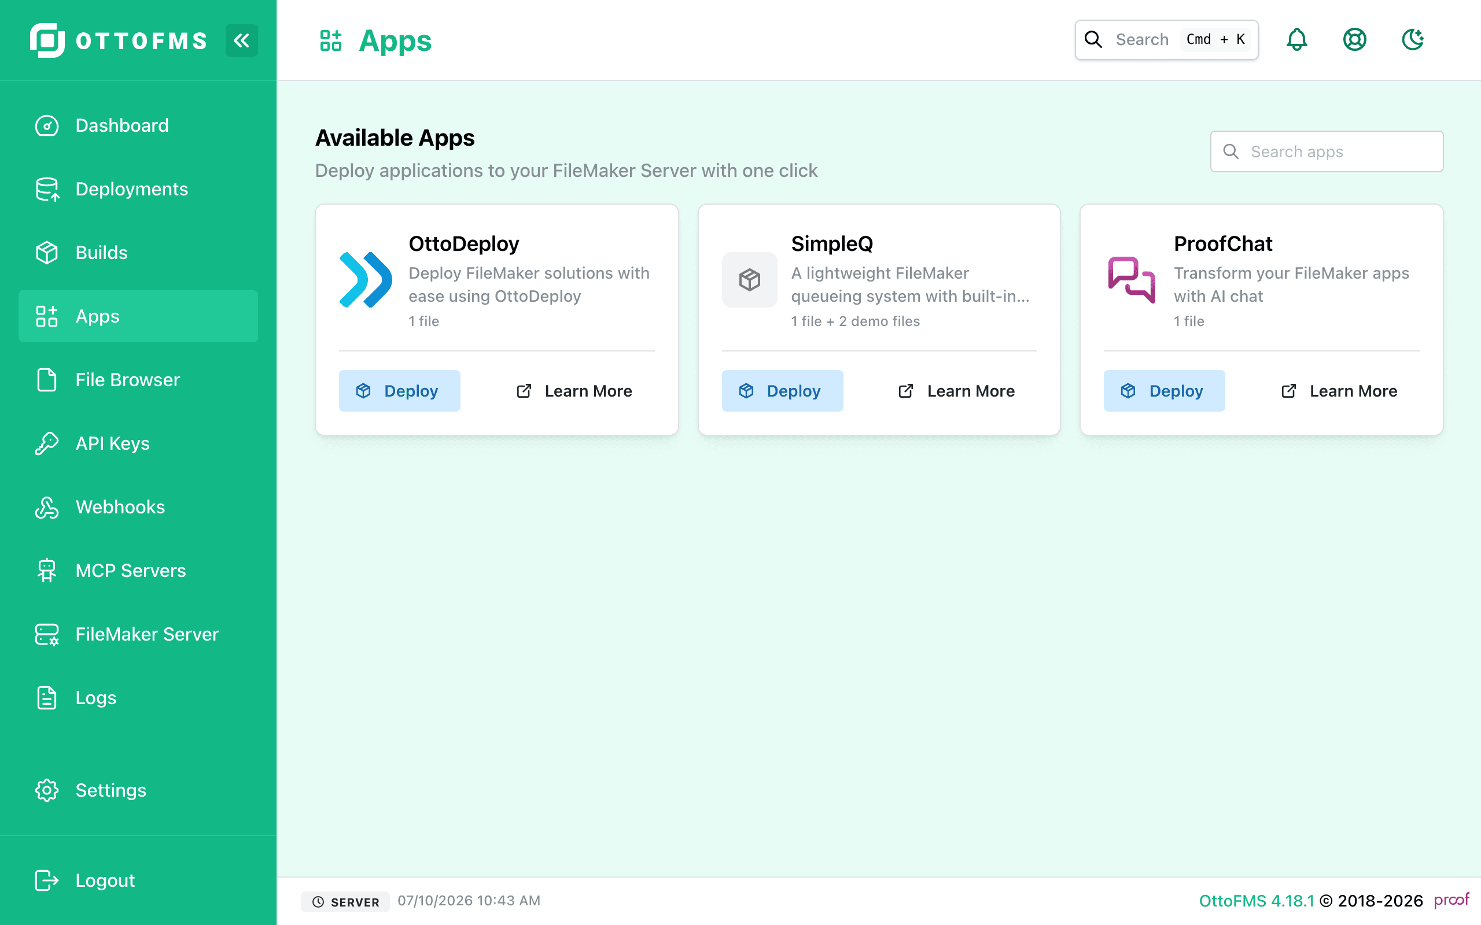The height and width of the screenshot is (925, 1481).
Task: Click Learn More for ProofChat
Action: (x=1339, y=391)
